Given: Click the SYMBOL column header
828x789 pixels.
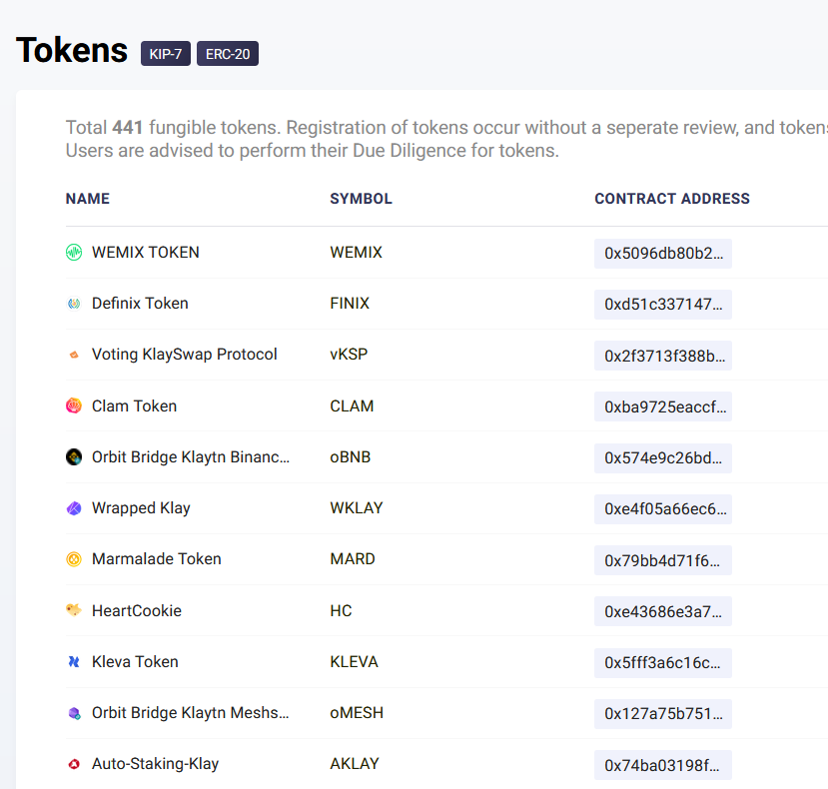Looking at the screenshot, I should (x=361, y=199).
